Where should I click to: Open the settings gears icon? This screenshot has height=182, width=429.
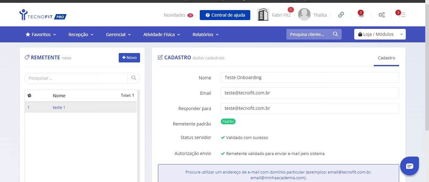(382, 15)
